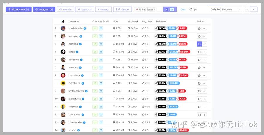Viewport: 264px width, 135px height.
Task: Open Youtube filter
Action: point(65,9)
